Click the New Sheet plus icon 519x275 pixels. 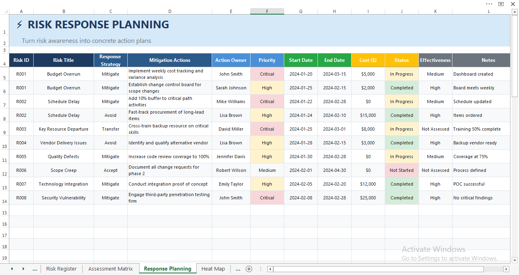[x=249, y=269]
